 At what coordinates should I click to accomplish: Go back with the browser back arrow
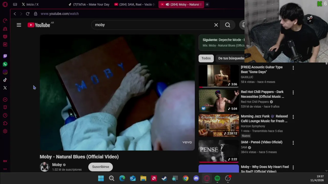click(x=15, y=14)
